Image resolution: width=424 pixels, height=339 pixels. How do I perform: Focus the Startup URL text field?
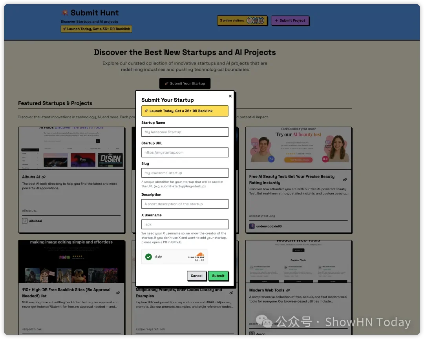185,152
